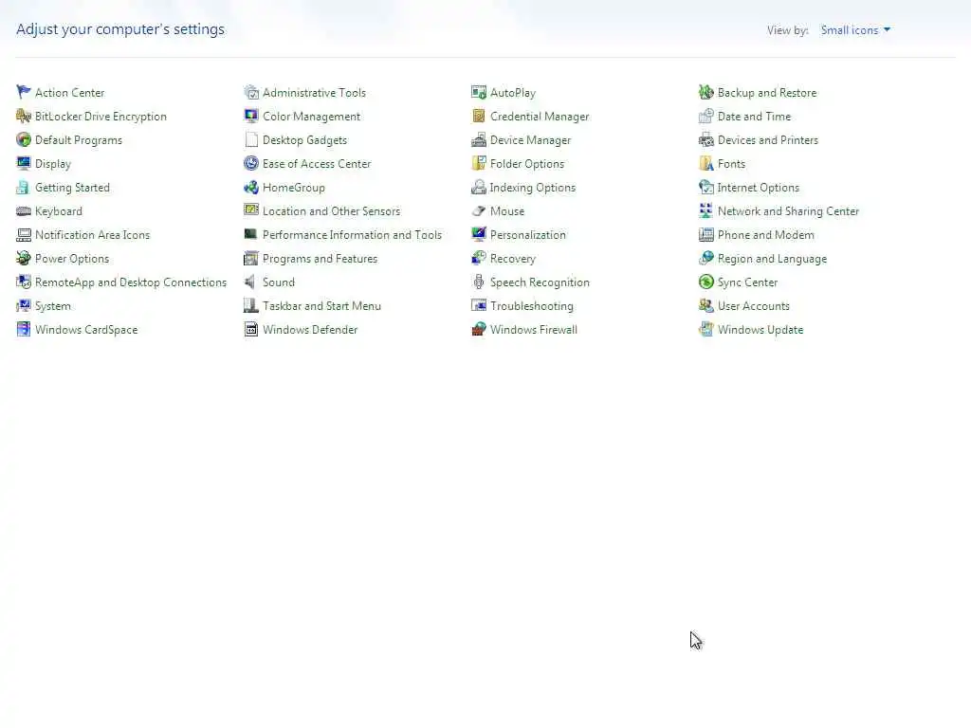Click the Keyboard icon
This screenshot has height=728, width=971.
click(24, 211)
